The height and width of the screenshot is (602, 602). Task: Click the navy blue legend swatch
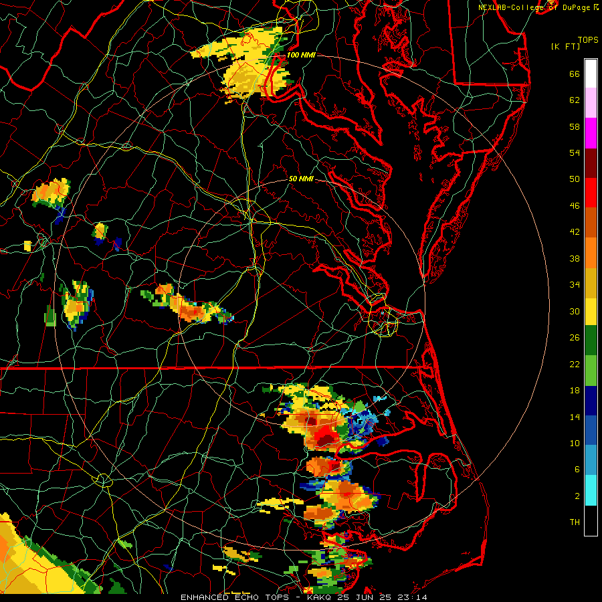click(x=591, y=401)
